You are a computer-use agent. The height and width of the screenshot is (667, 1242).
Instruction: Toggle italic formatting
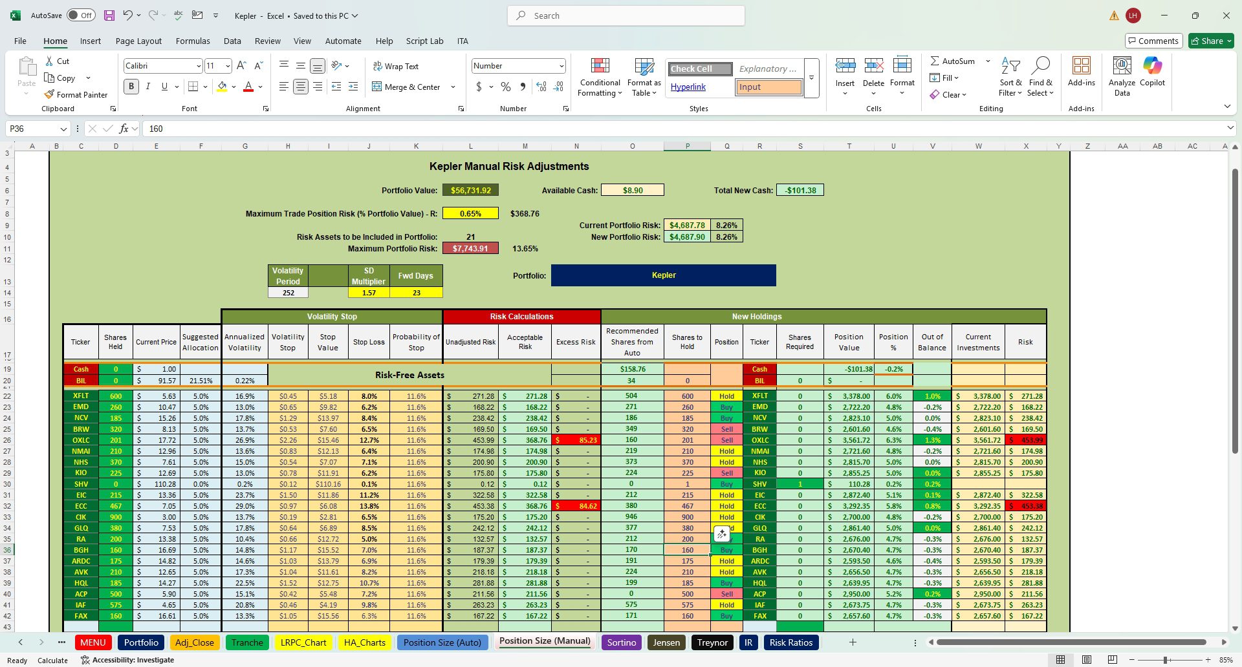tap(147, 86)
